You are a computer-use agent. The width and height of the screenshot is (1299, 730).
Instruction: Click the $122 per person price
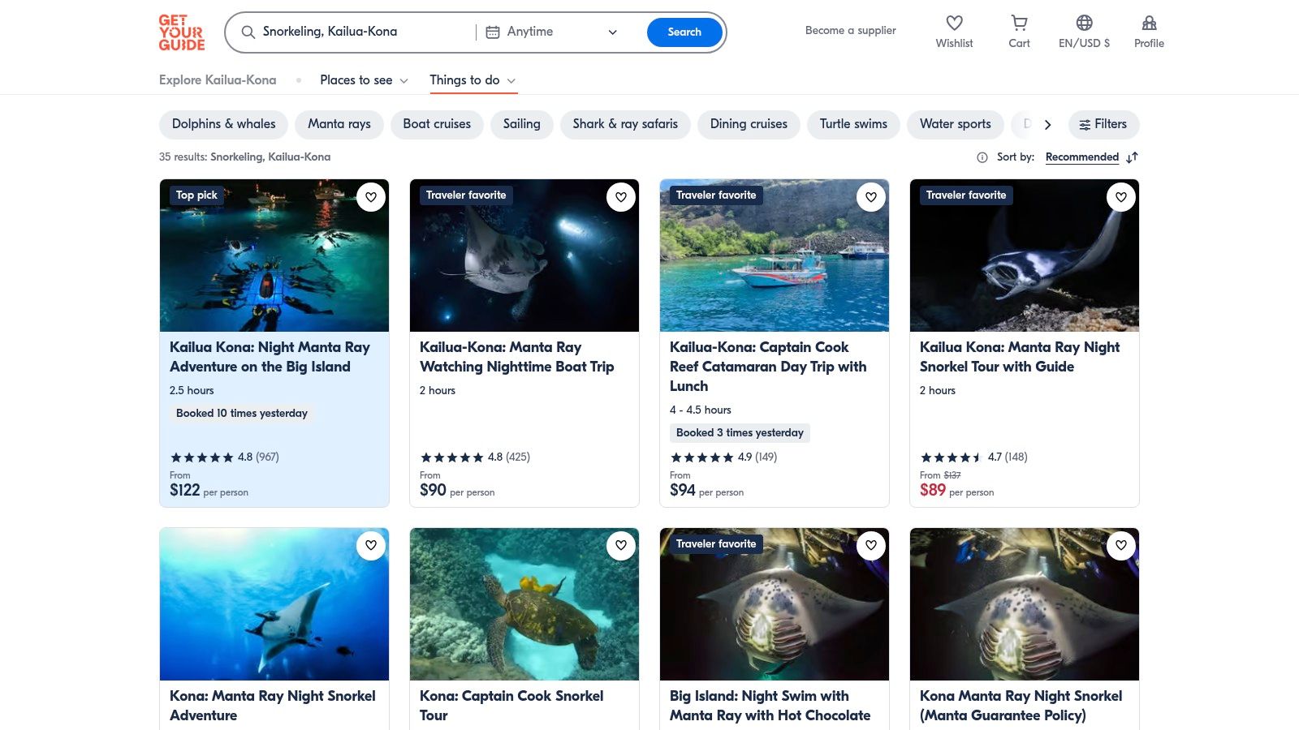coord(209,490)
